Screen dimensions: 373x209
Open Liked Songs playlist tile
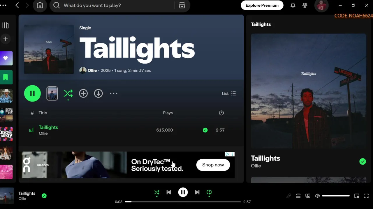[x=6, y=58]
